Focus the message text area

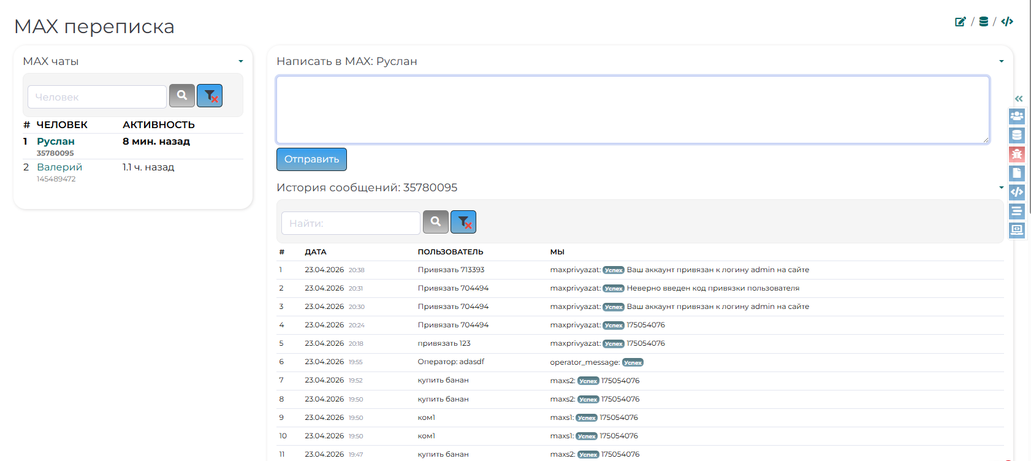point(632,110)
